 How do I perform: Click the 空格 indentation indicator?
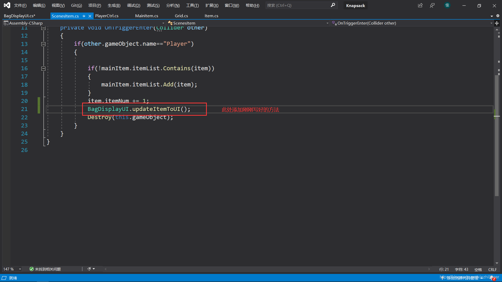click(478, 269)
